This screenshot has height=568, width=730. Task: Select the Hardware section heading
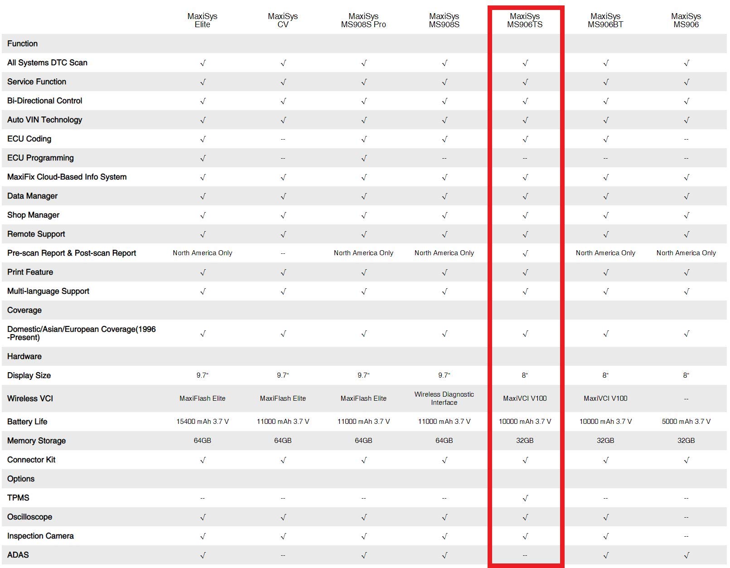(24, 356)
